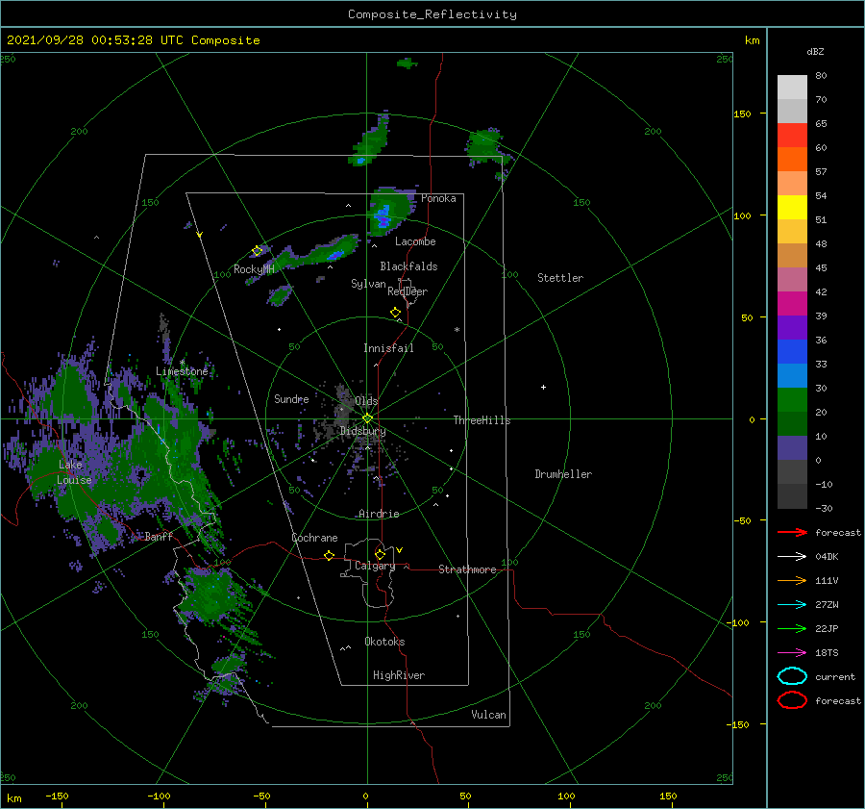Click the yellow diamond marker below RedDeer

coord(395,313)
